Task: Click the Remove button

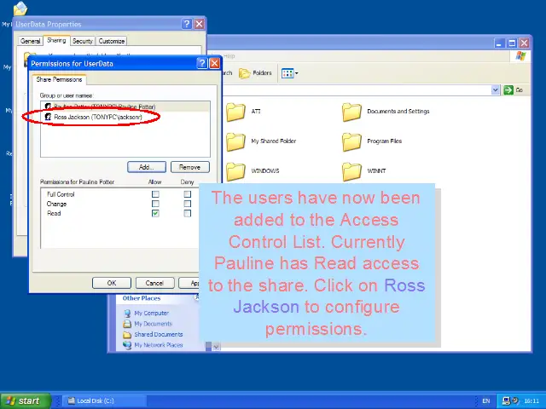Action: coord(189,167)
